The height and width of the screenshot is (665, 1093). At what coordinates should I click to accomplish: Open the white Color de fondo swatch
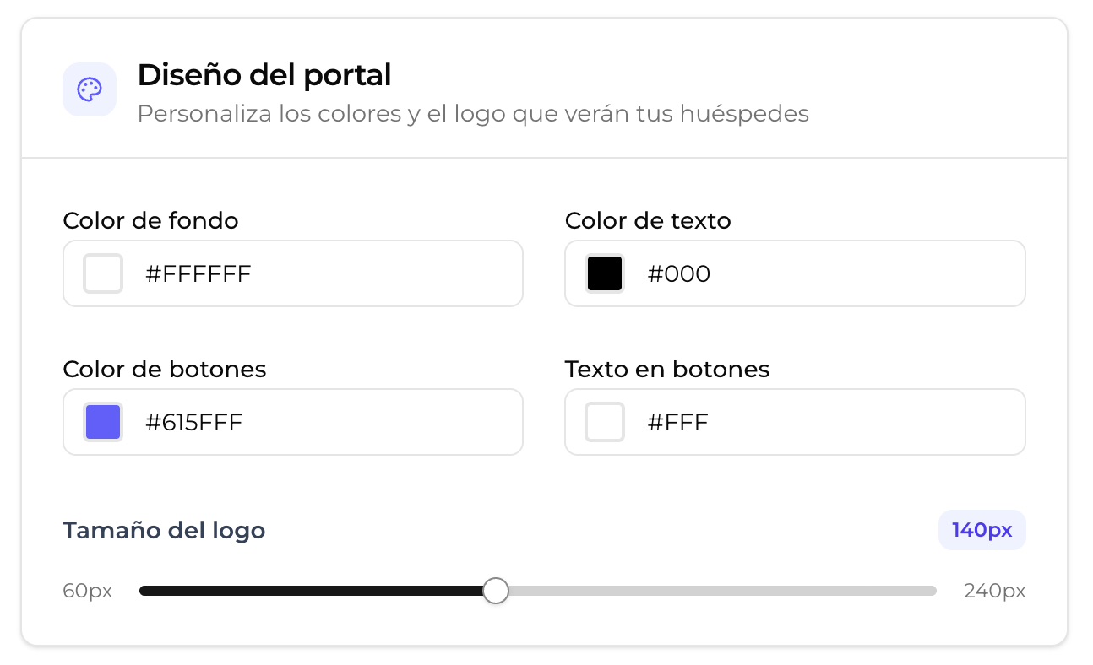pyautogui.click(x=103, y=273)
